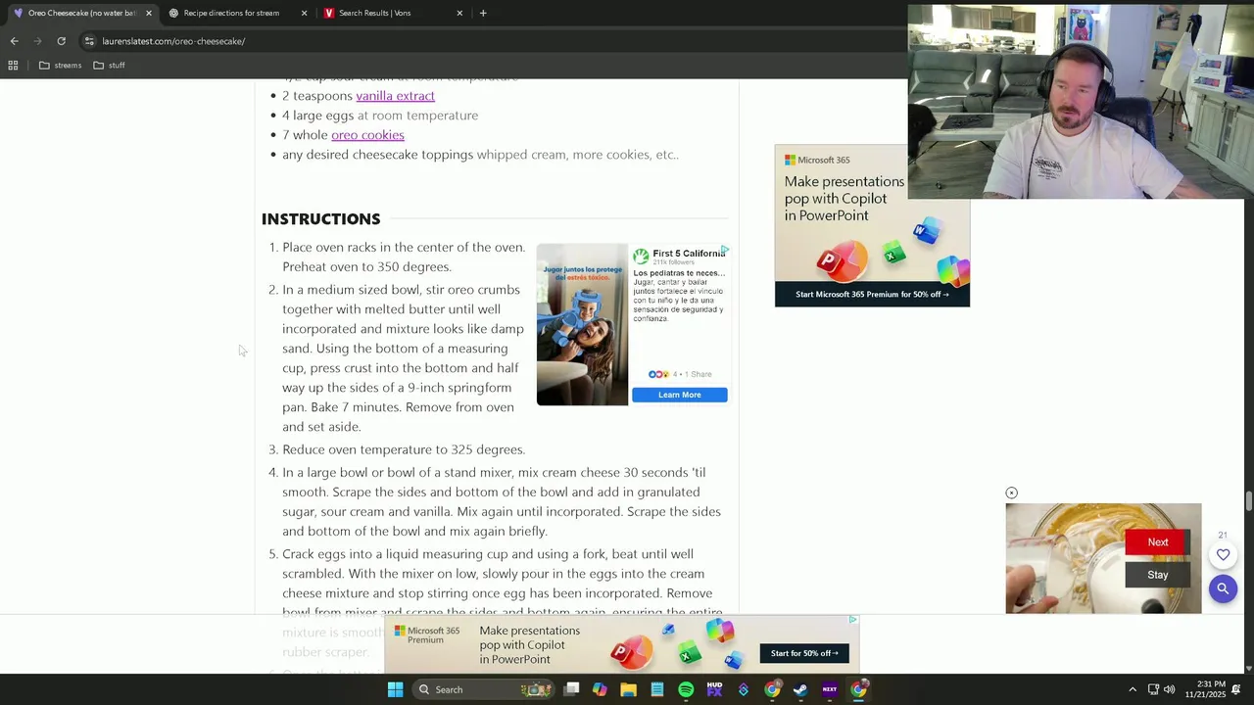This screenshot has height=705, width=1254.
Task: Open the blue notepad app in taskbar
Action: [x=657, y=689]
